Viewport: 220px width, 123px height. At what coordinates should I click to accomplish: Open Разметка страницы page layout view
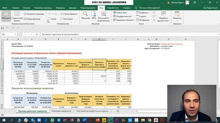pos(34,14)
